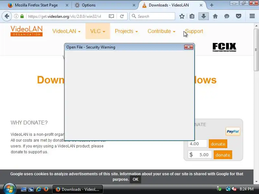This screenshot has height=194, width=259.
Task: Click the green padlock security icon
Action: click(x=22, y=16)
